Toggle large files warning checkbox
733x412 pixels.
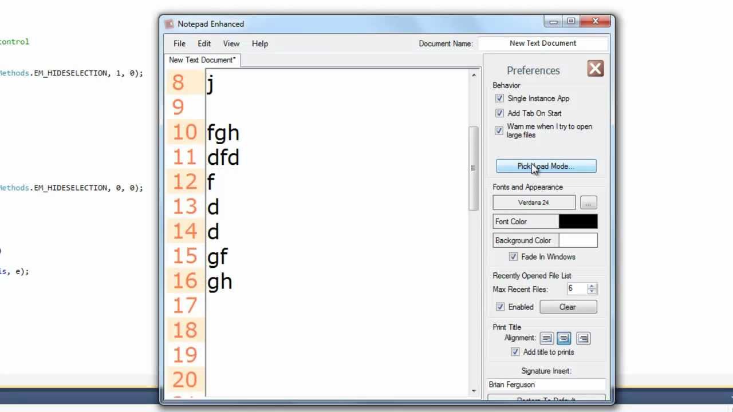pos(499,130)
